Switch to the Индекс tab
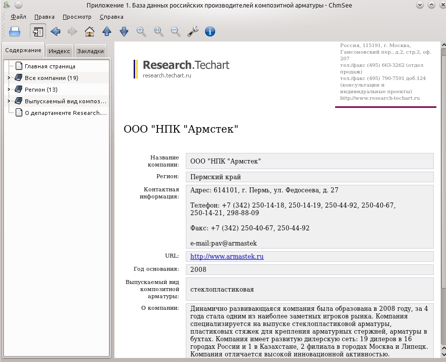The width and height of the screenshot is (446, 362). (59, 51)
